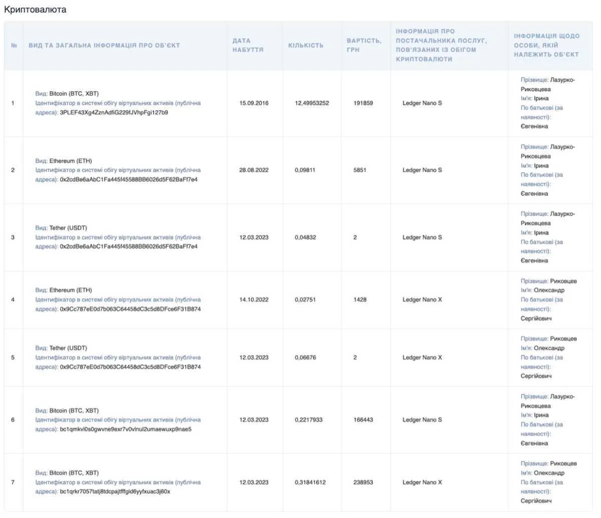
Task: Click the acquisition date 14.10.2022
Action: click(253, 300)
